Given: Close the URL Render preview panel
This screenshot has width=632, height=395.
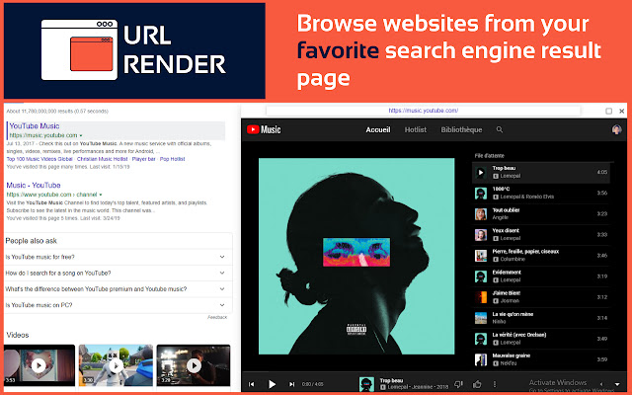Looking at the screenshot, I should click(x=621, y=111).
